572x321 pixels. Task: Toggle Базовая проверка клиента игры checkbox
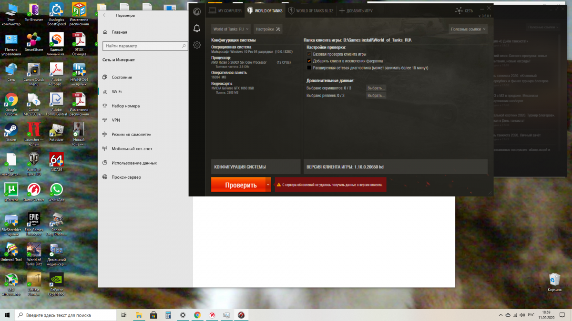(309, 54)
